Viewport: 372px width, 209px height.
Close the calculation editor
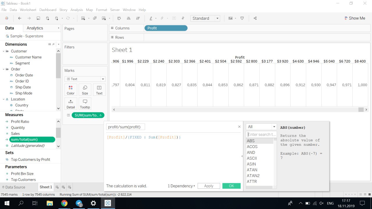[x=239, y=127]
